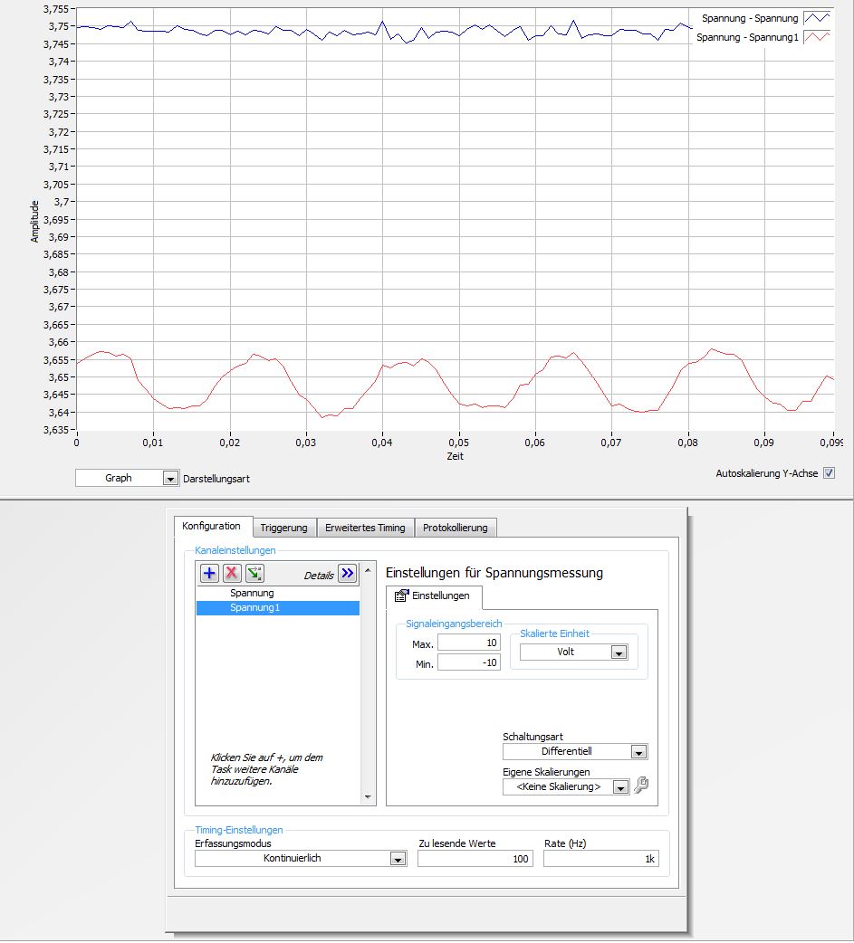Screen dimensions: 854x943
Task: Switch to the Konfiguration tab
Action: 211,526
